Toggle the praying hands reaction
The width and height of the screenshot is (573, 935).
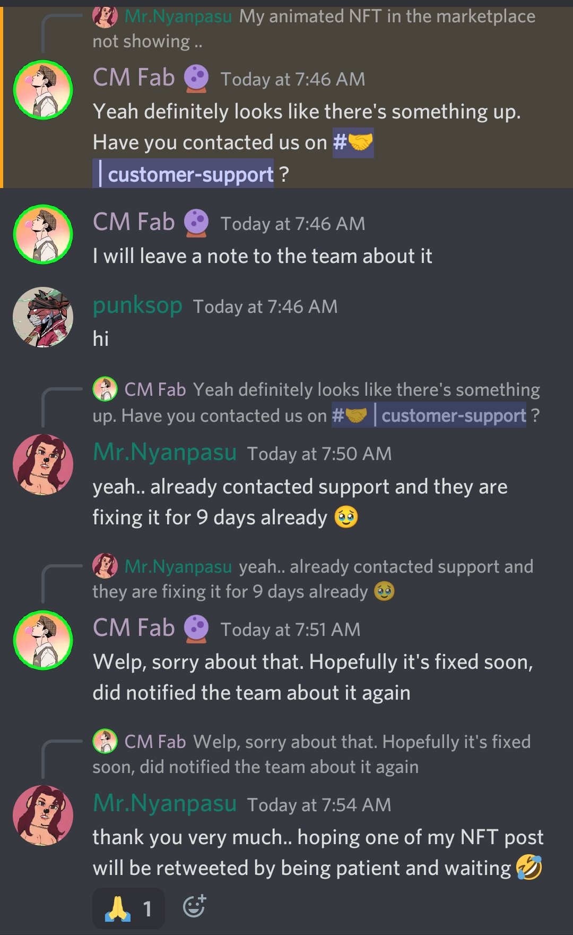click(x=128, y=908)
